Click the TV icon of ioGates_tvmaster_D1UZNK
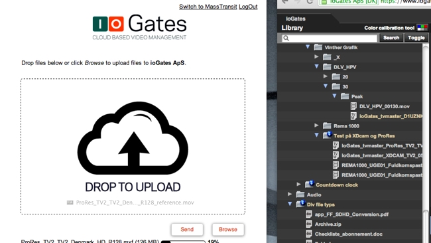Screen dimensions: 431x243 353,116
